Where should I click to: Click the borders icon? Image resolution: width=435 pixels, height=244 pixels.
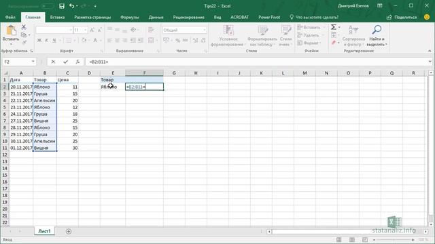[69, 41]
